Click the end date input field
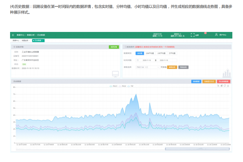The height and width of the screenshot is (162, 243). point(164,60)
